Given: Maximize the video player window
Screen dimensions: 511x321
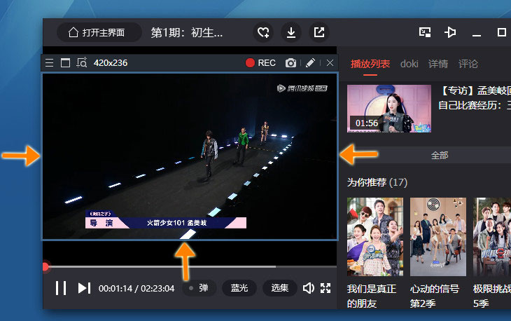Looking at the screenshot, I should [502, 32].
